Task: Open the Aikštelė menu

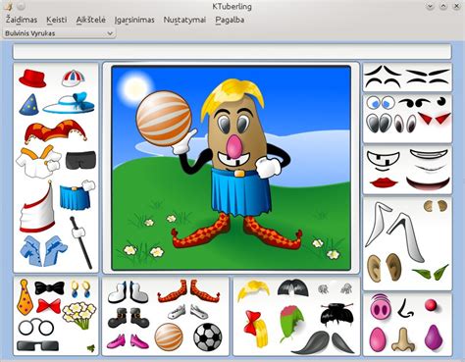Action: [x=91, y=20]
